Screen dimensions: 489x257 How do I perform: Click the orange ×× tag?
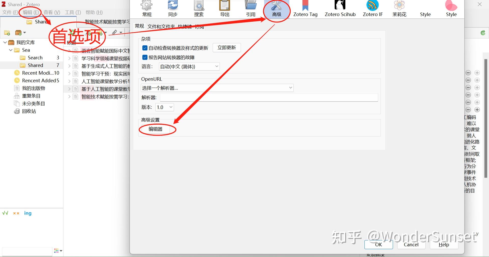click(x=16, y=213)
